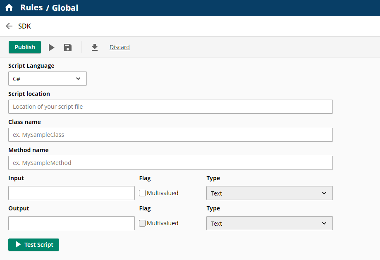Viewport: 380px width, 260px height.
Task: Expand the Input Type dropdown
Action: [269, 193]
